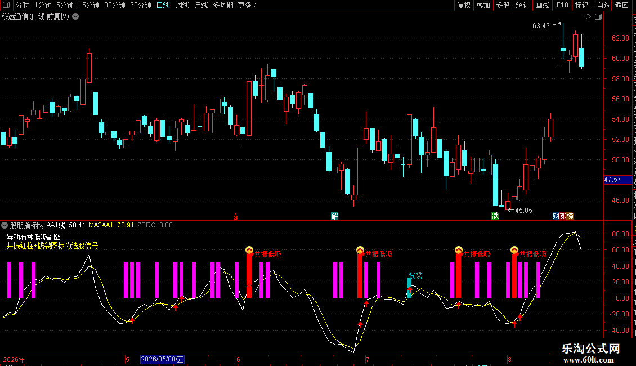Select the 5分钟 period tab

coord(65,5)
